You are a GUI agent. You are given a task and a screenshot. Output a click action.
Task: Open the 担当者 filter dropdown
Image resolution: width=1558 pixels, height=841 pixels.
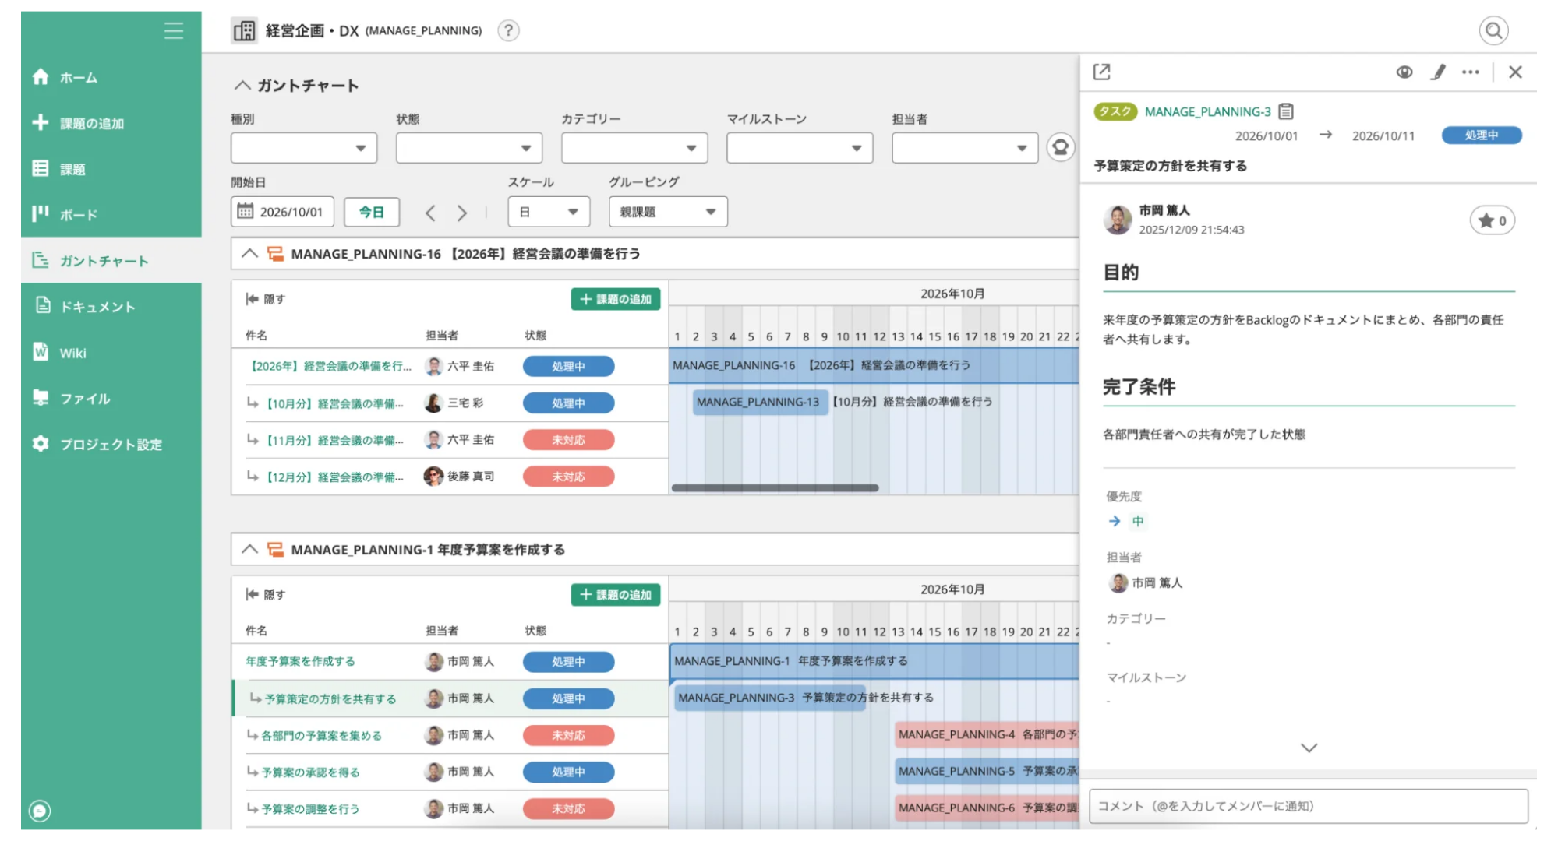tap(965, 148)
